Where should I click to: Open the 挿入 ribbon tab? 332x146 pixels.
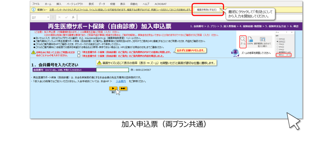pyautogui.click(x=59, y=4)
